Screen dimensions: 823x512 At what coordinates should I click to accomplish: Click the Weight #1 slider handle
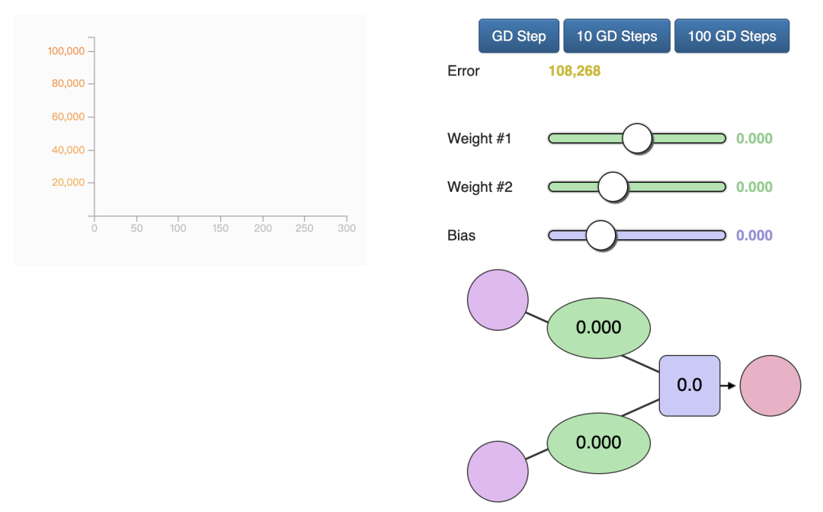(x=637, y=139)
